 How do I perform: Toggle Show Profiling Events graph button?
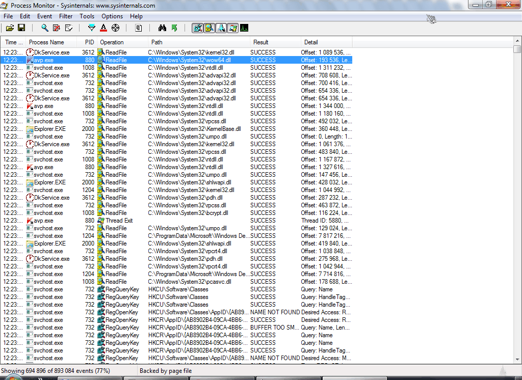click(x=244, y=28)
